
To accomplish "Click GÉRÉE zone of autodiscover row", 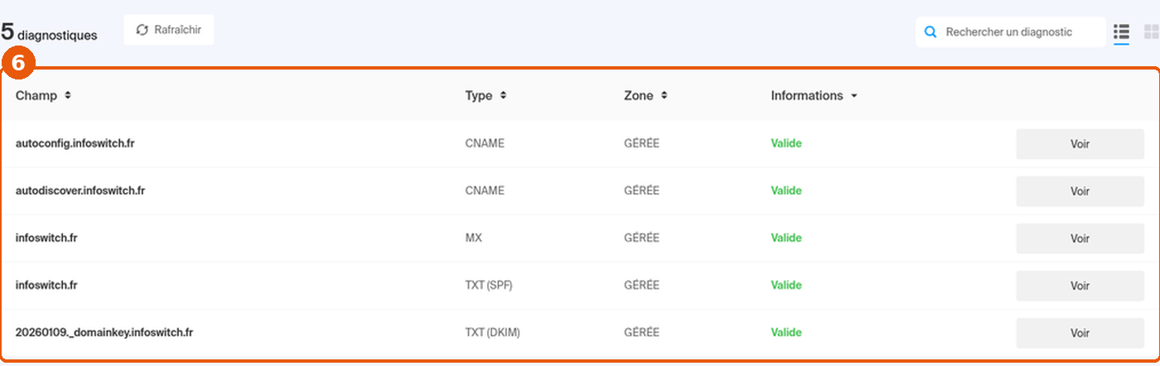I will [x=642, y=190].
